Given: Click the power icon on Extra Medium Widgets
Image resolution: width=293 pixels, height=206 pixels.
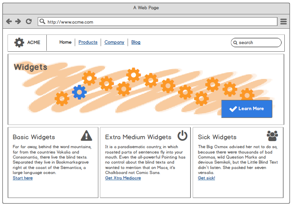Looking at the screenshot, I should coord(182,136).
